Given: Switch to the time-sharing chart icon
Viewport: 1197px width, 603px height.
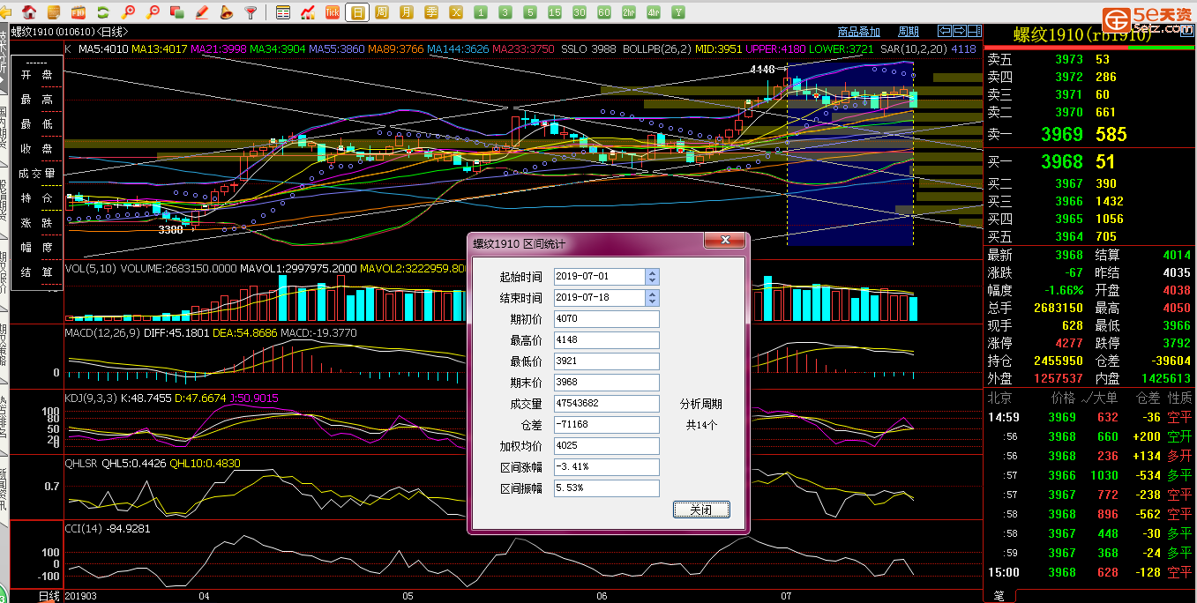Looking at the screenshot, I should click(x=308, y=12).
